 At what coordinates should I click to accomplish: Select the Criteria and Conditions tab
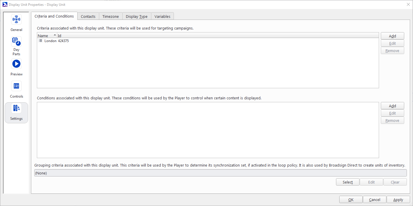(x=54, y=16)
